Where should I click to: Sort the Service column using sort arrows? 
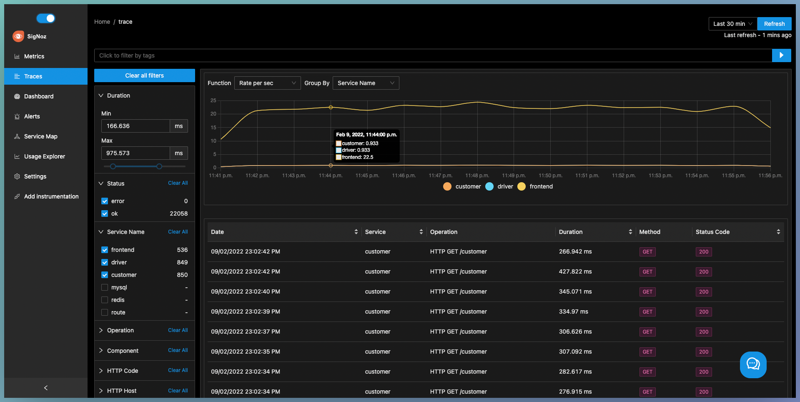click(x=421, y=232)
